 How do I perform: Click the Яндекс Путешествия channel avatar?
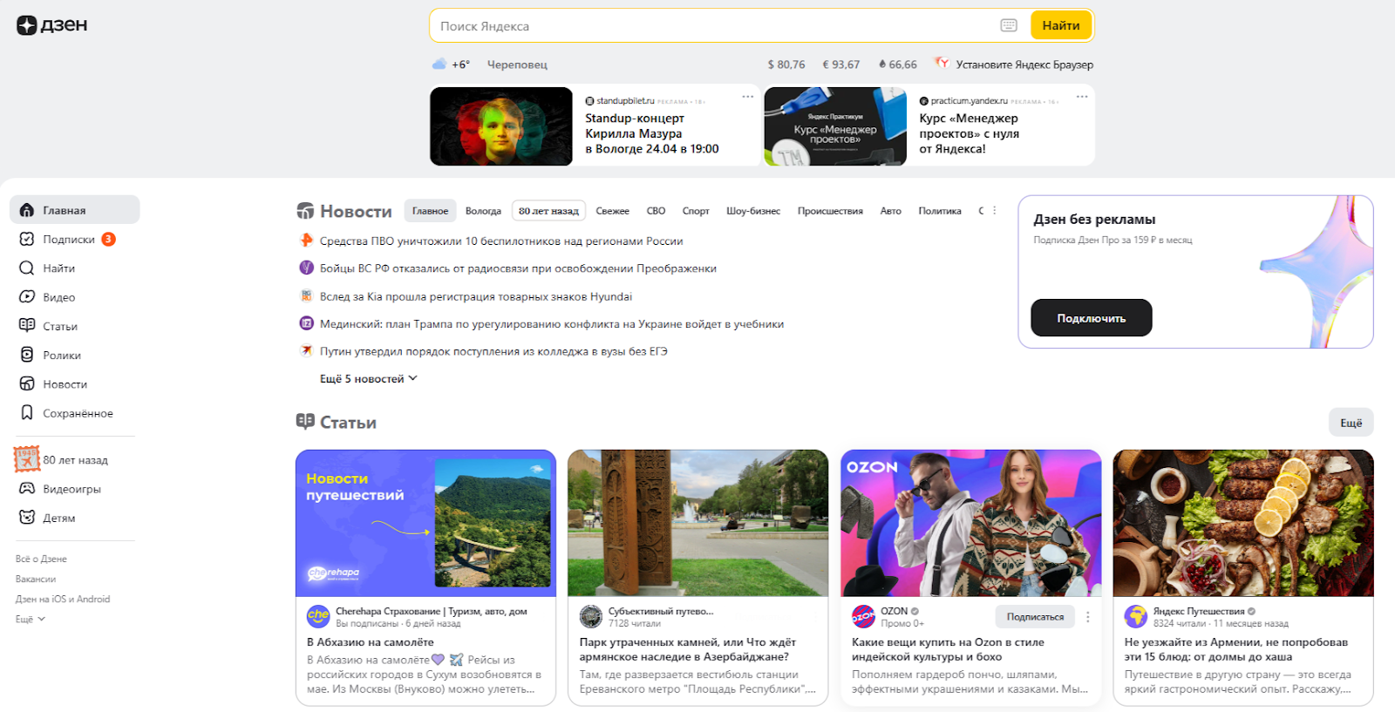(1136, 616)
